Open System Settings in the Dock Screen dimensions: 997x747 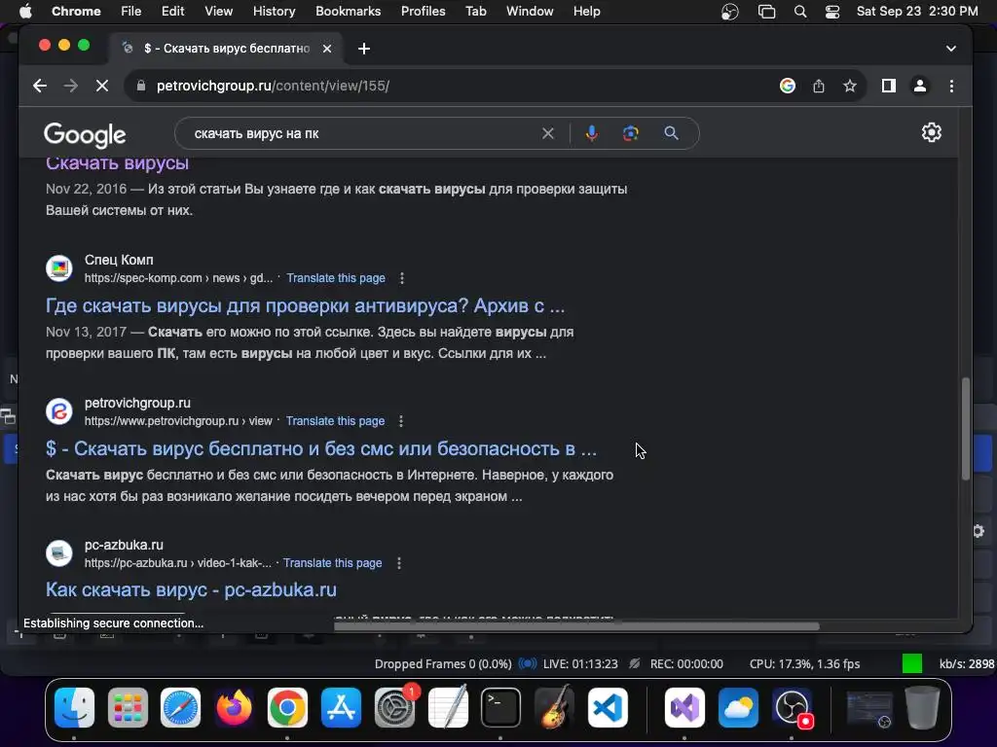click(395, 707)
